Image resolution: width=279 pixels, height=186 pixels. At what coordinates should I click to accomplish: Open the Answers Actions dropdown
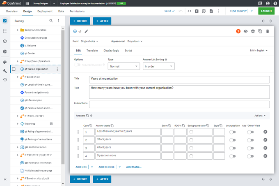tap(260, 116)
